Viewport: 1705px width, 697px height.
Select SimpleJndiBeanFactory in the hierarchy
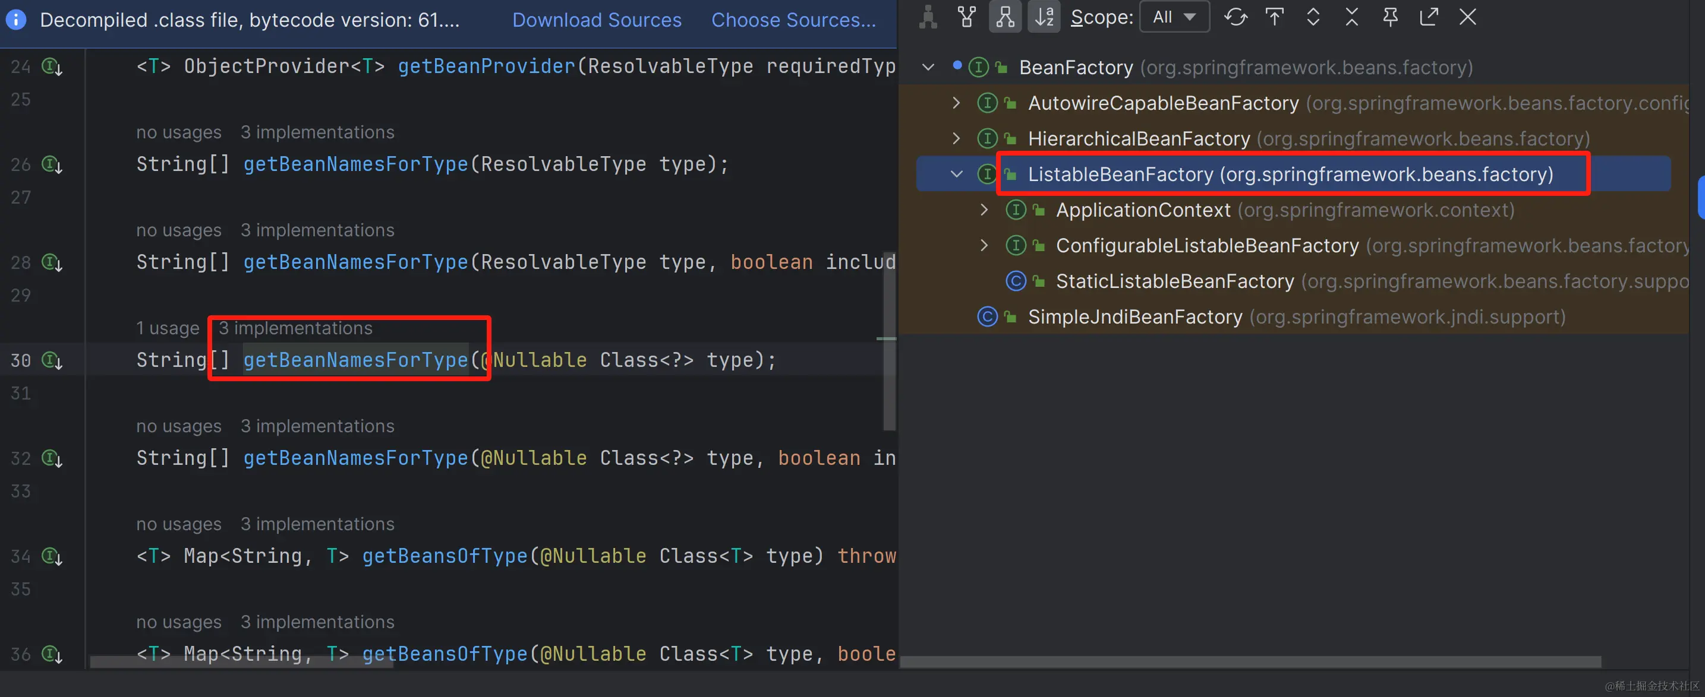[1134, 317]
